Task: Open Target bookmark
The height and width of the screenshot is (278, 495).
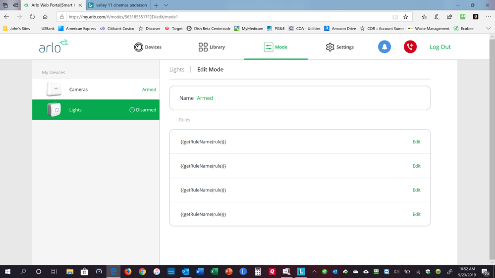Action: tap(173, 28)
